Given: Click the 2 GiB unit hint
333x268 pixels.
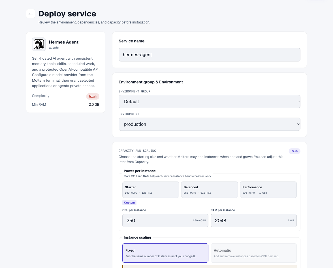Looking at the screenshot, I should (291, 221).
